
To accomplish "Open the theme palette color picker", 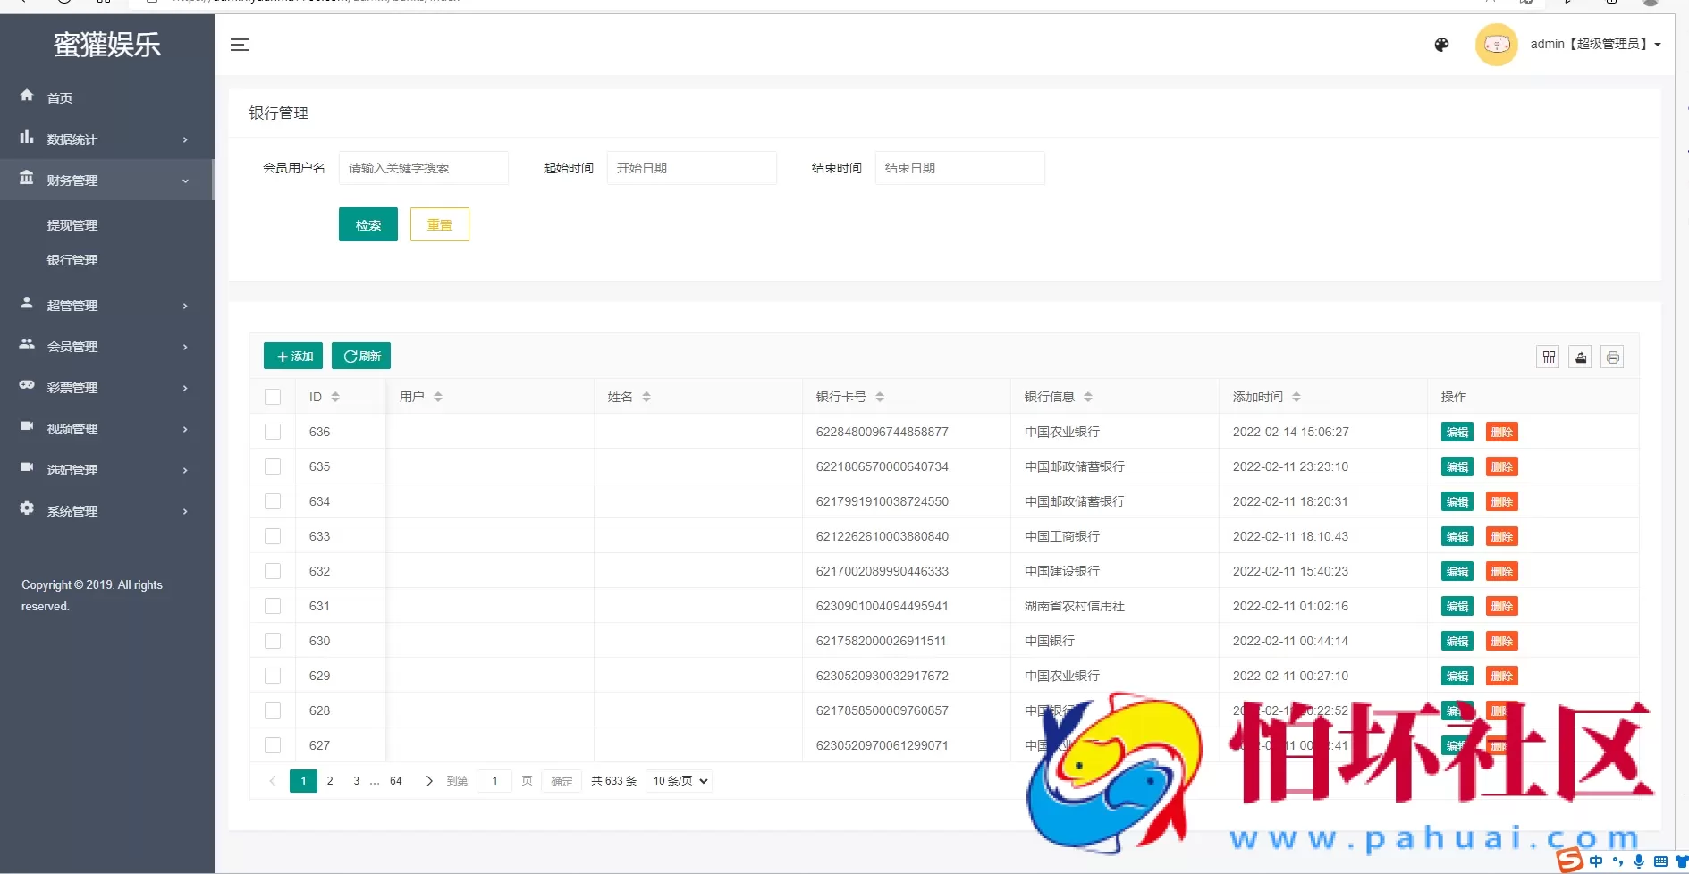I will pos(1441,44).
